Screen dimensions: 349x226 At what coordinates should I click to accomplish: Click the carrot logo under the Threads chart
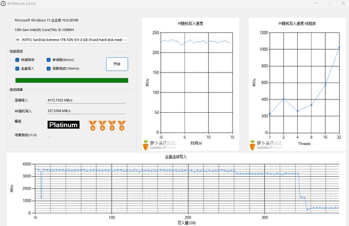[x=252, y=143]
